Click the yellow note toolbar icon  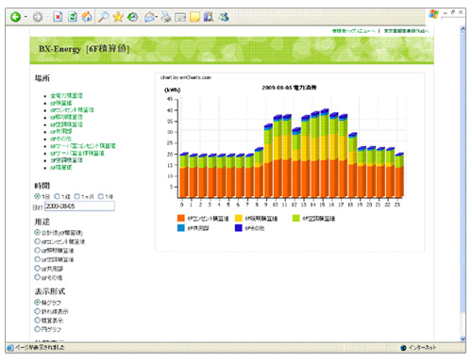pyautogui.click(x=194, y=17)
